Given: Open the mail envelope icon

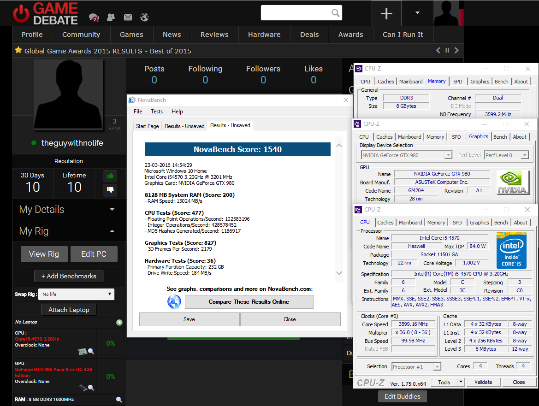Looking at the screenshot, I should (x=128, y=17).
